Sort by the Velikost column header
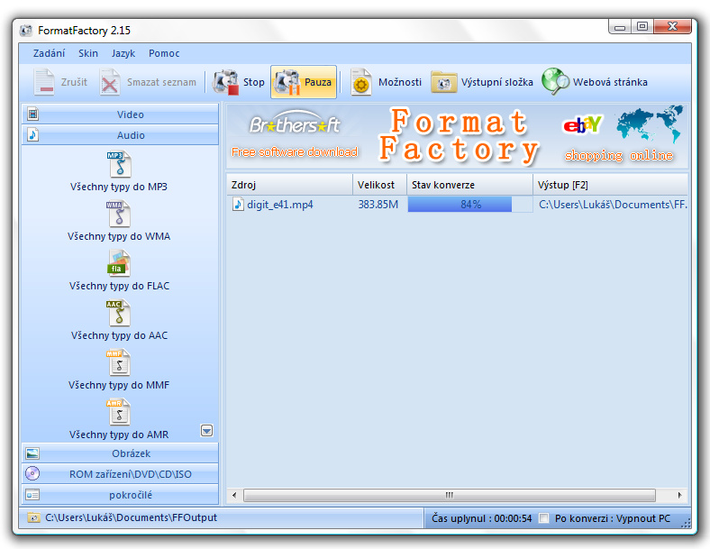The height and width of the screenshot is (549, 710). pos(379,185)
